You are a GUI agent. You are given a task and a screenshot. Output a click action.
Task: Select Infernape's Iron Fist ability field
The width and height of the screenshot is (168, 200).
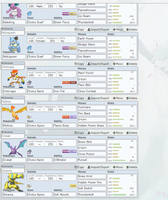click(x=65, y=91)
